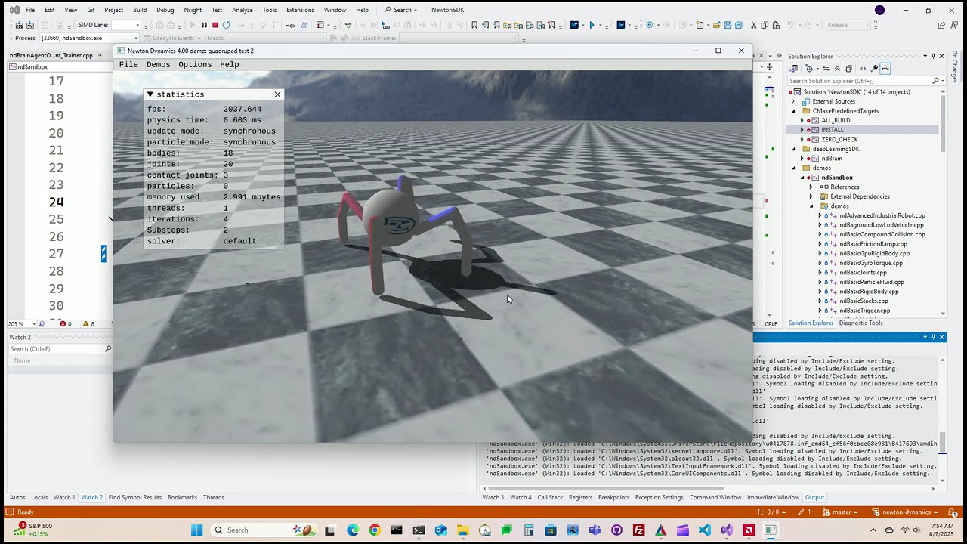This screenshot has width=967, height=544.
Task: Select ZERO_CHECK project
Action: 839,139
